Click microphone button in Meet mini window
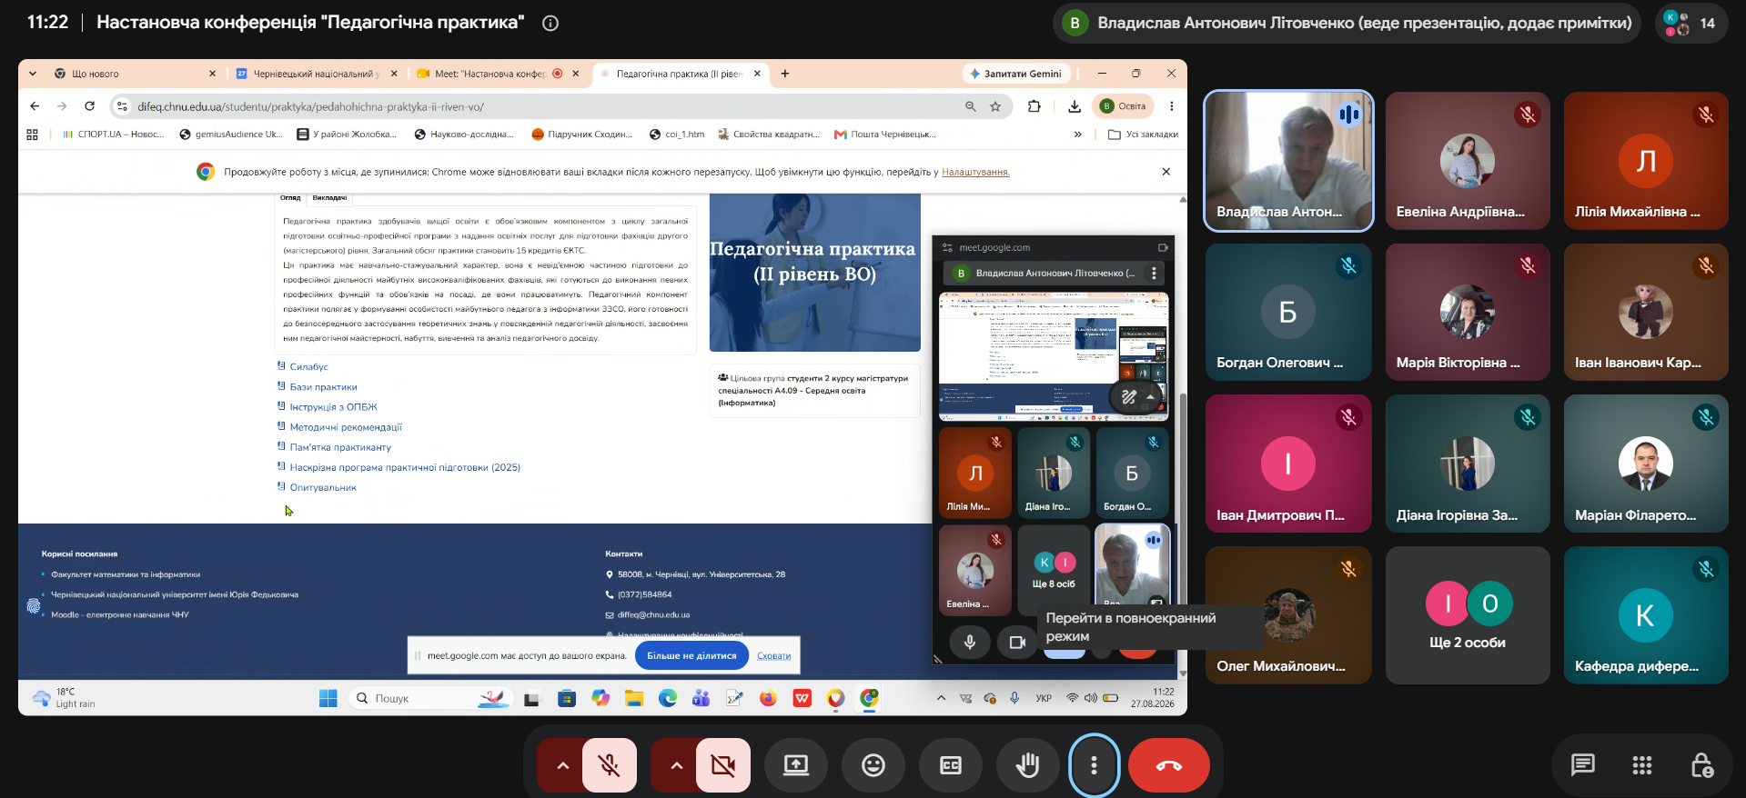The width and height of the screenshot is (1746, 798). [x=970, y=642]
